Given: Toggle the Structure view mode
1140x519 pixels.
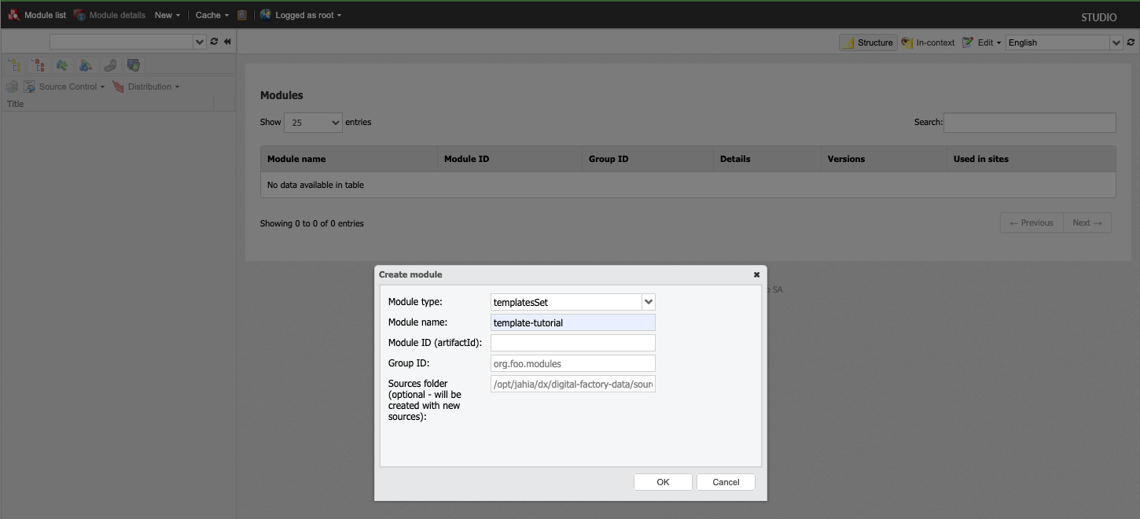Looking at the screenshot, I should pyautogui.click(x=868, y=42).
